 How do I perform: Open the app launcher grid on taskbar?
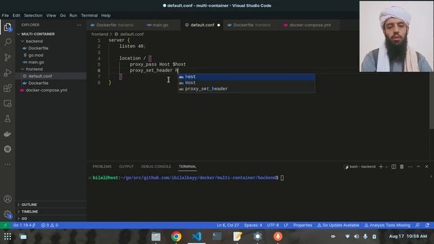coord(7,237)
